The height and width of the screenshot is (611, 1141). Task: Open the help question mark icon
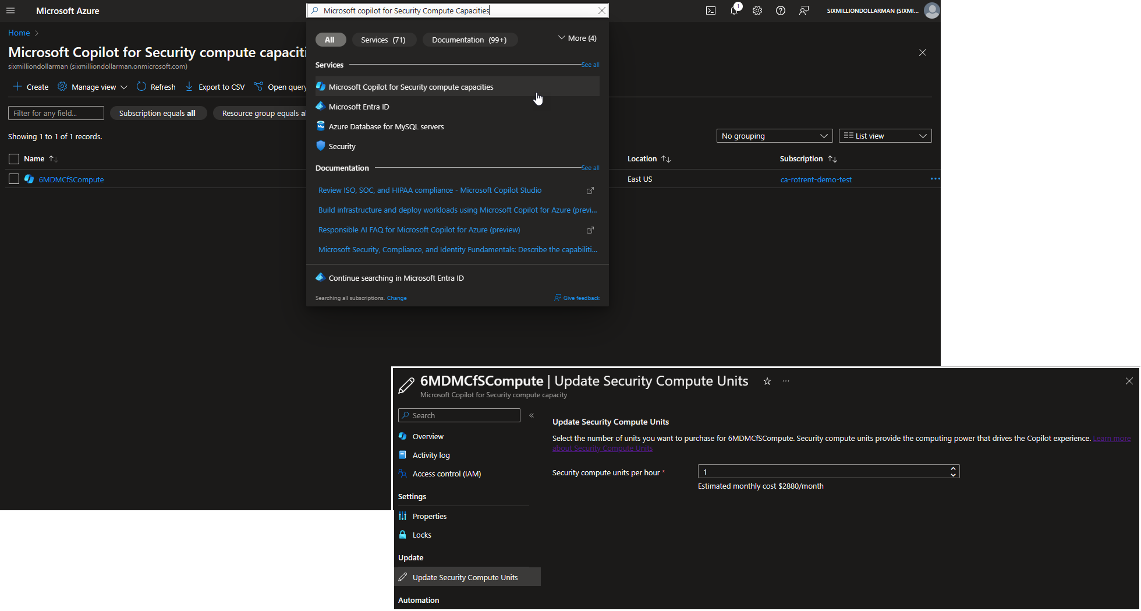coord(781,10)
